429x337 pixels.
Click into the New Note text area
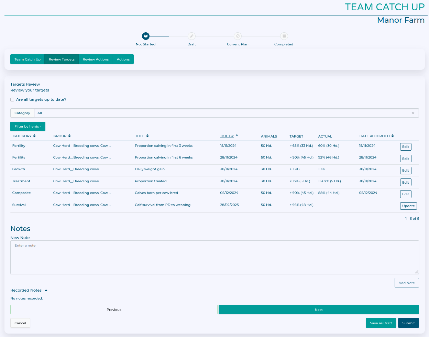tap(214, 257)
